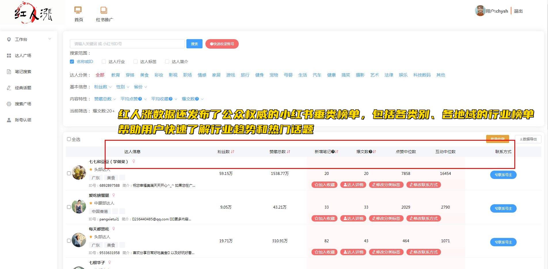Screen dimensions: 548x269
Task: Click help icon beside 爆文数 filter
Action: [197, 99]
